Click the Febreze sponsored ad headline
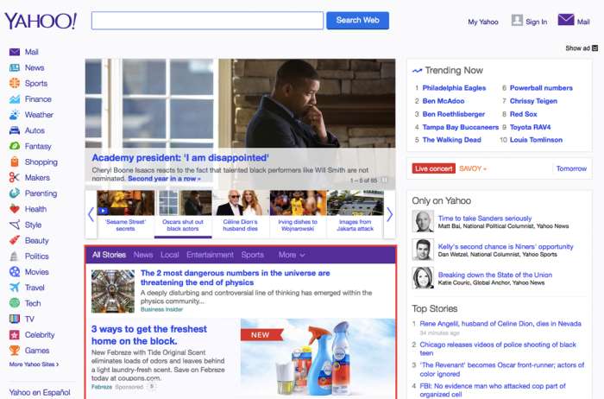Image resolution: width=604 pixels, height=399 pixels. coord(149,335)
